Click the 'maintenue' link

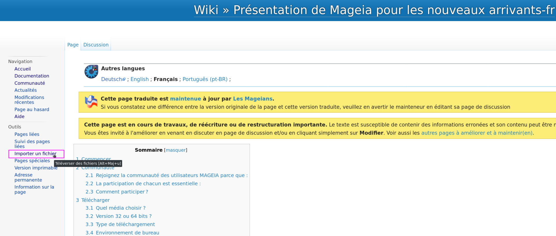[x=185, y=99]
